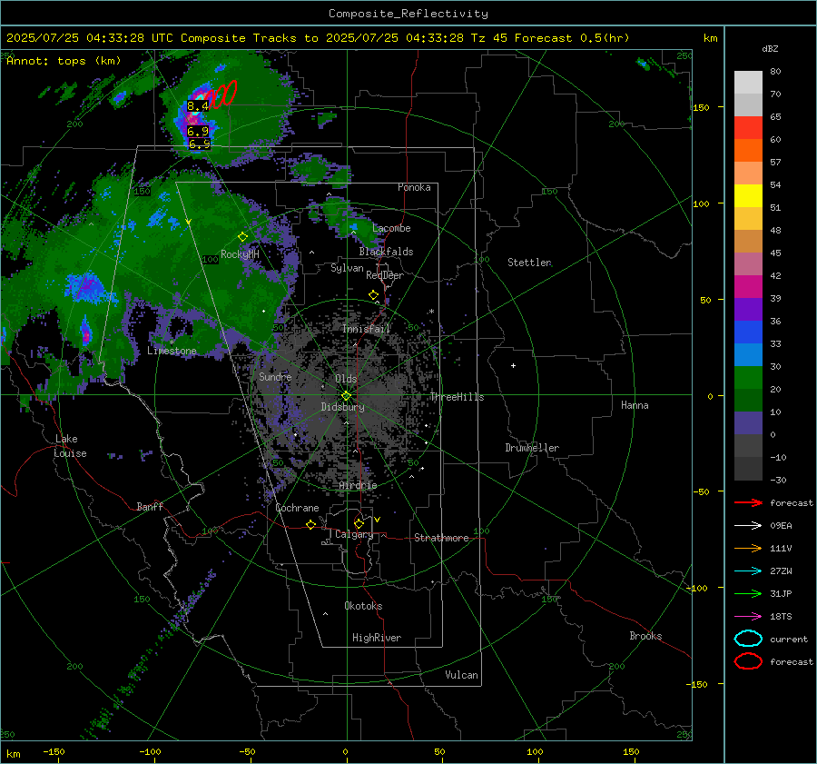Click the Okotoks city label
Image resolution: width=817 pixels, height=764 pixels.
coord(363,606)
